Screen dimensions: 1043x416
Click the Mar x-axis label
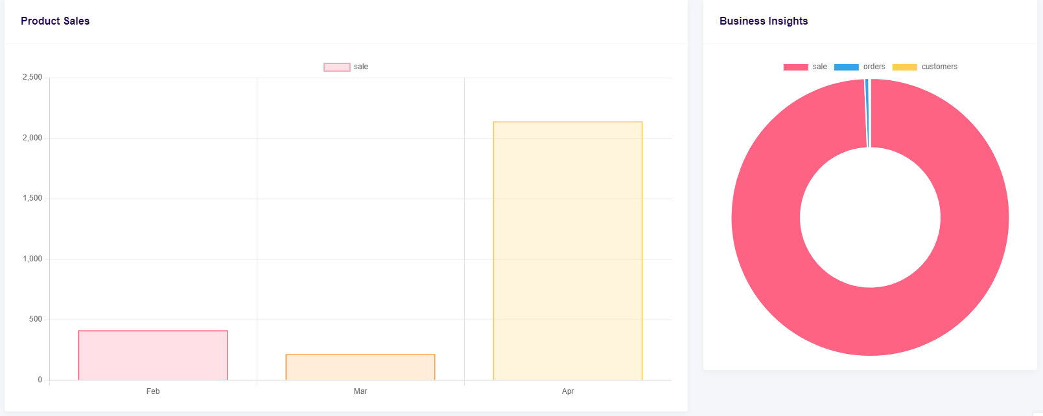tap(360, 391)
